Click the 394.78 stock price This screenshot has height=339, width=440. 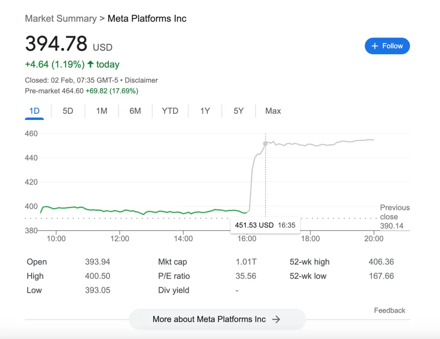point(56,44)
